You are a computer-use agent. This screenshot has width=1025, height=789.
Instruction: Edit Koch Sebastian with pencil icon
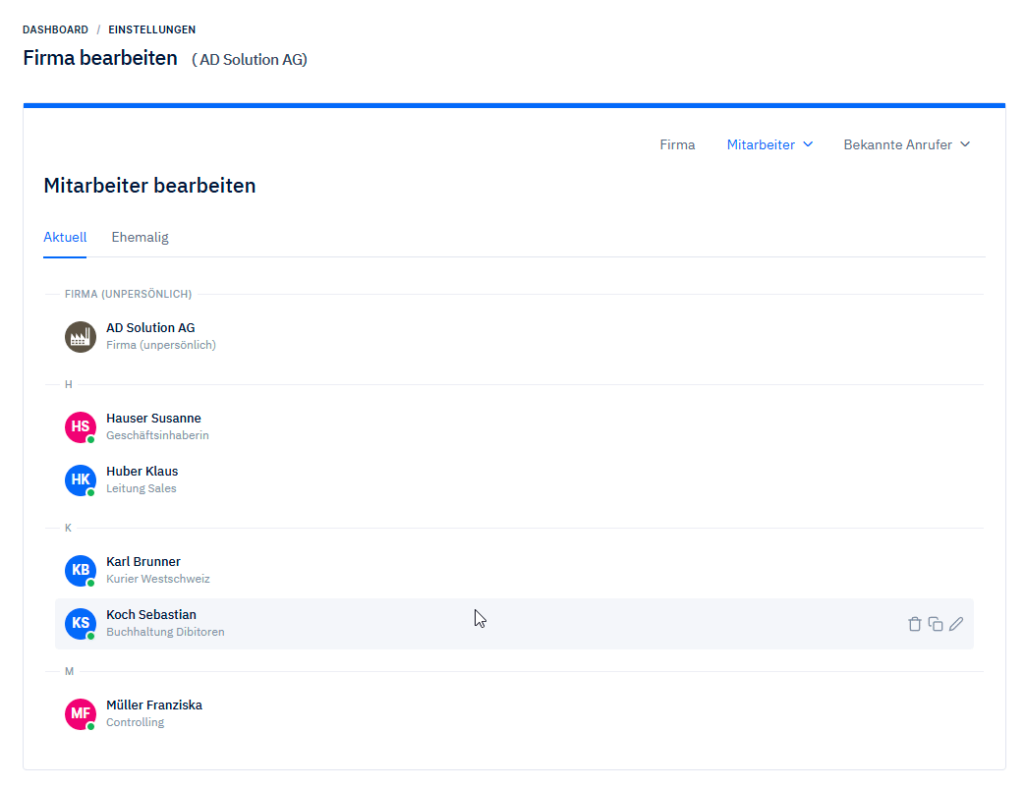956,624
